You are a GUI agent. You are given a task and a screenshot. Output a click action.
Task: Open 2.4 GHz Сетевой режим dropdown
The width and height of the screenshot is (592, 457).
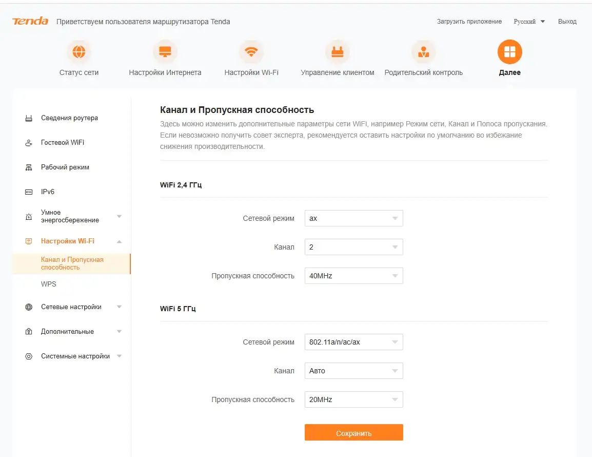tap(353, 218)
